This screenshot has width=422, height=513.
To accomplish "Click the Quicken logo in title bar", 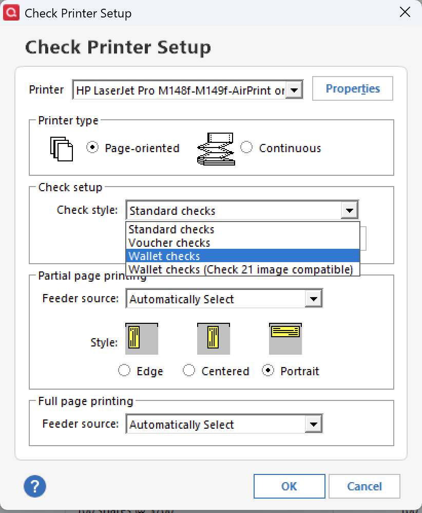I will pyautogui.click(x=11, y=13).
